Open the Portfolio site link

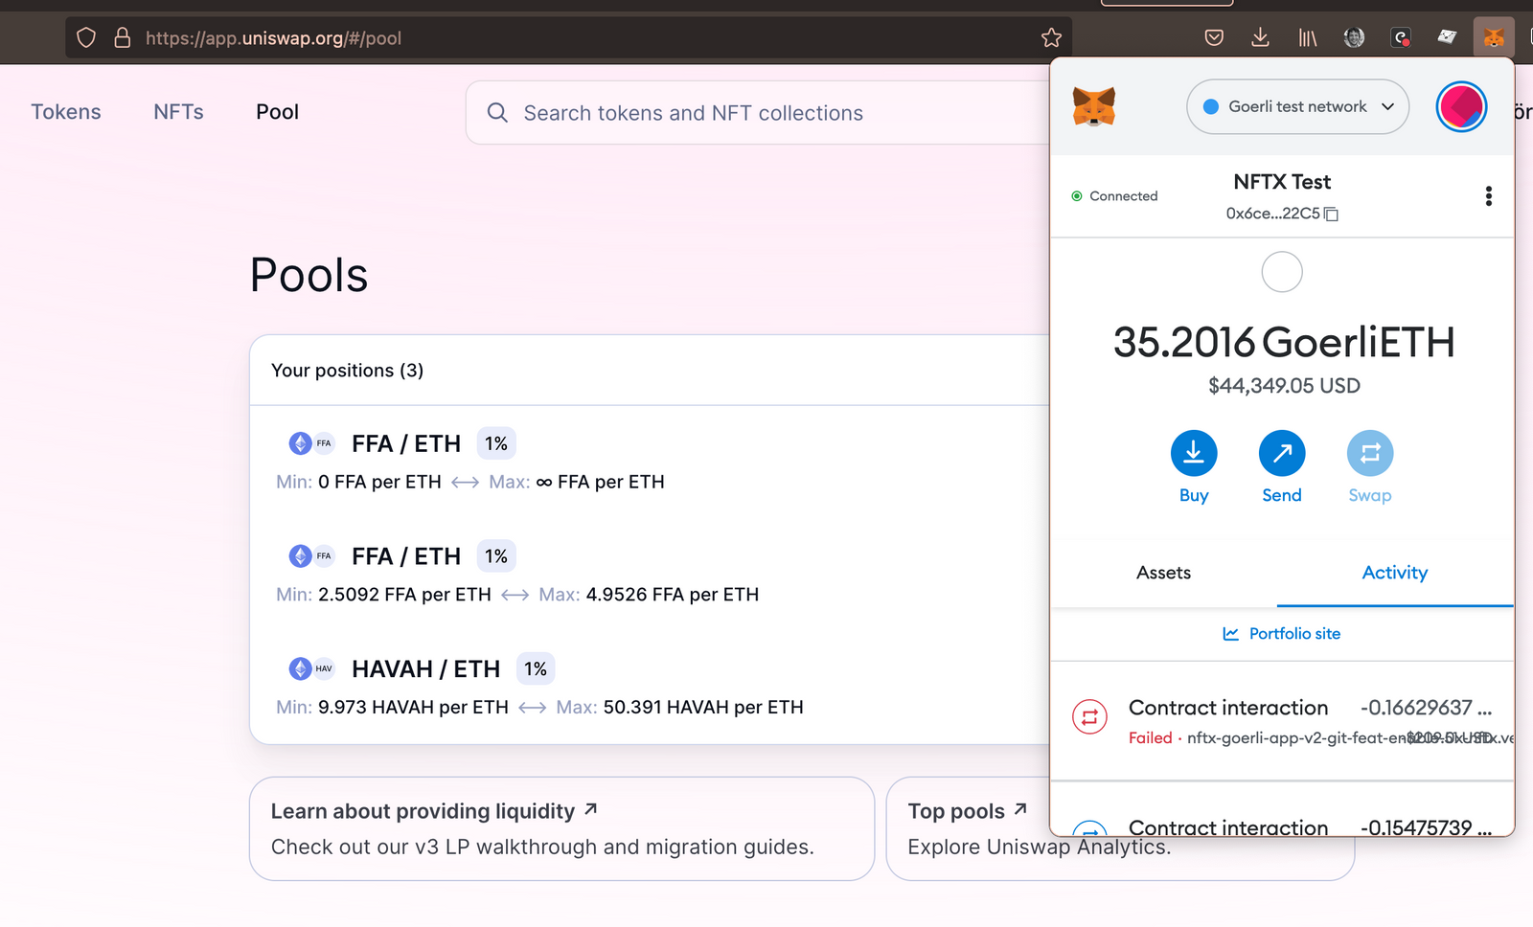click(x=1282, y=634)
